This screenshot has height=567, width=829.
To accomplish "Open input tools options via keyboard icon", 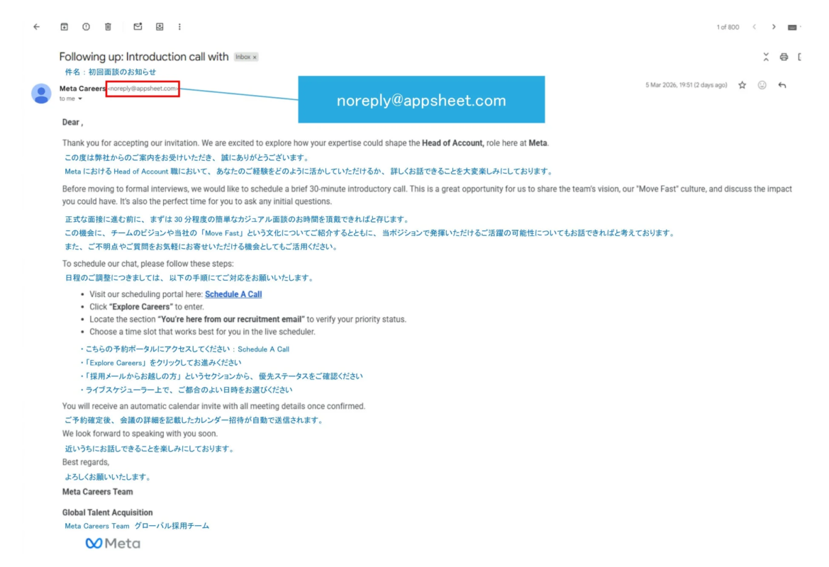I will tap(792, 26).
